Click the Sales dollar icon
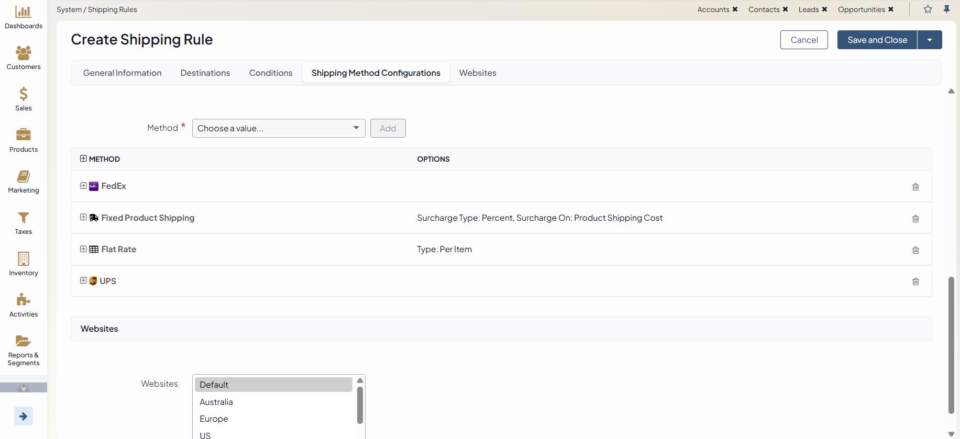Screen dimensions: 960x439 (23, 94)
